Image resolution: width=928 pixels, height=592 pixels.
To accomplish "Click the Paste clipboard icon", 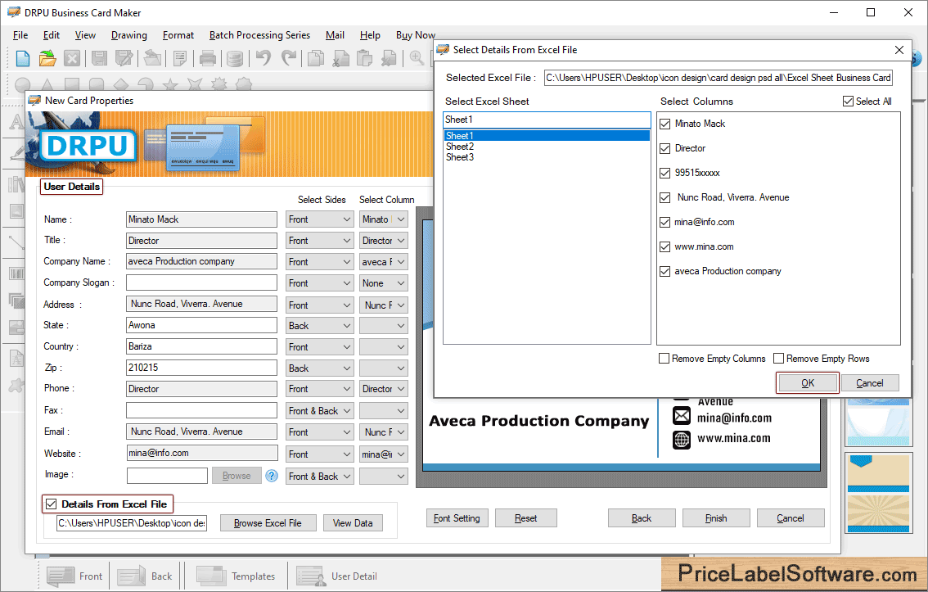I will (x=365, y=58).
